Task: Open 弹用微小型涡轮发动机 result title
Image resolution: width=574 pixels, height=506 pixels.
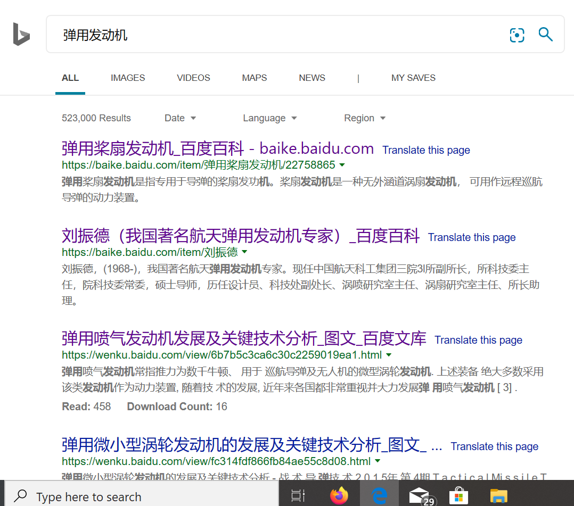Action: coord(252,445)
